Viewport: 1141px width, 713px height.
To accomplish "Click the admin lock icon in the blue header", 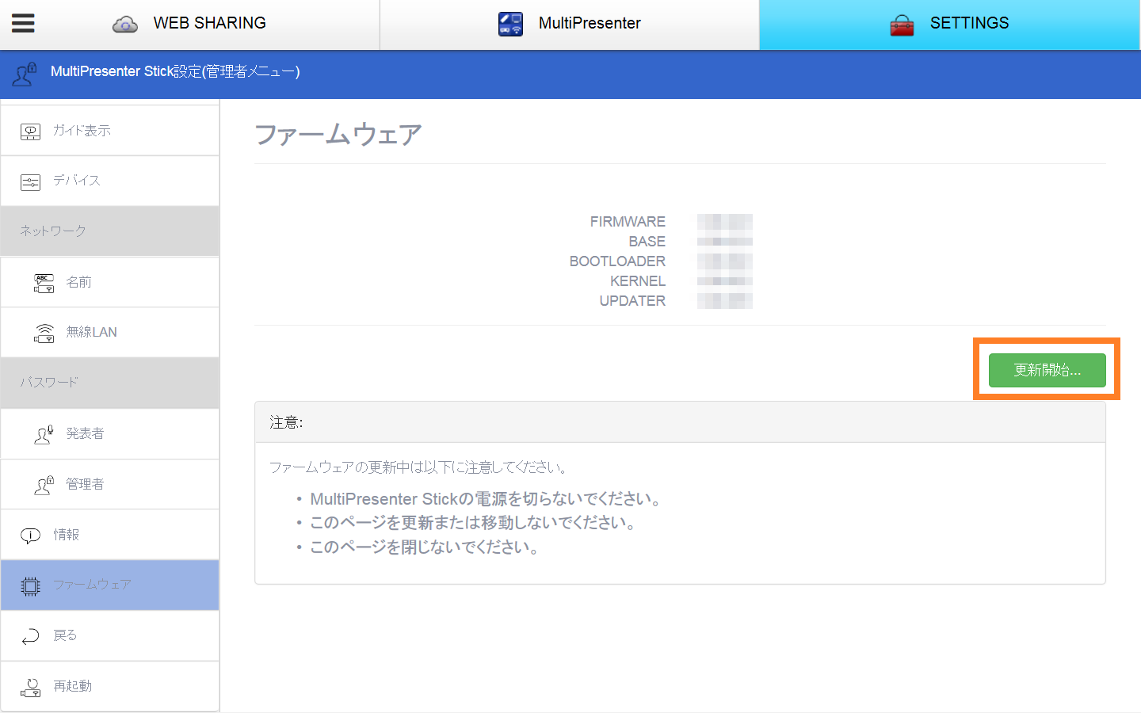I will click(23, 74).
